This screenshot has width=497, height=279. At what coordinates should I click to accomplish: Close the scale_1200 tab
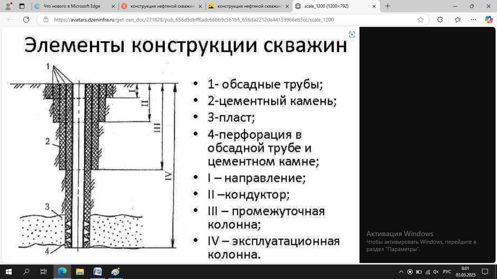pos(374,6)
